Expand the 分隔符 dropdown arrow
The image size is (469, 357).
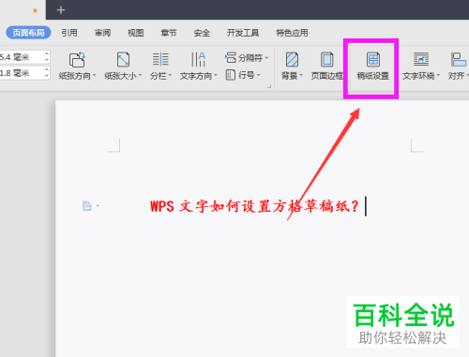(x=266, y=58)
